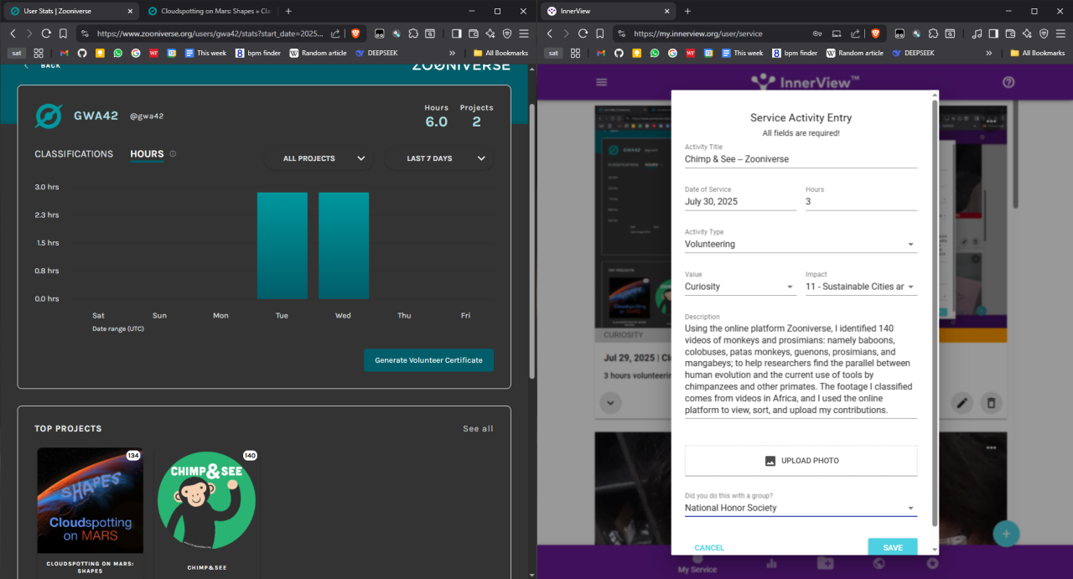Save the service activity entry
The height and width of the screenshot is (579, 1073).
point(892,547)
